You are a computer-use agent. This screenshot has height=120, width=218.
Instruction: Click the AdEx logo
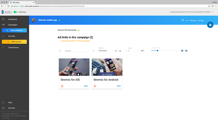click(x=7, y=12)
